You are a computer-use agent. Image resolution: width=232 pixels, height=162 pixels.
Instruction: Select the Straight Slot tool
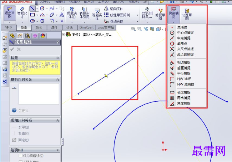pos(32,21)
